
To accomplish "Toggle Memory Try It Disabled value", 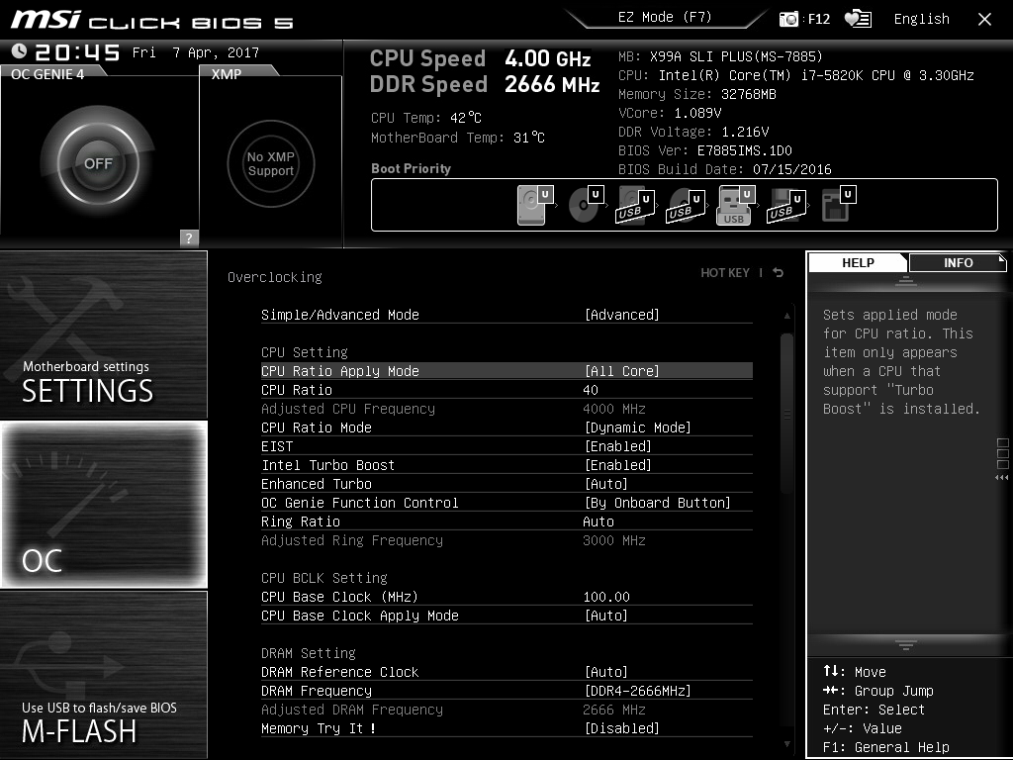I will (621, 728).
